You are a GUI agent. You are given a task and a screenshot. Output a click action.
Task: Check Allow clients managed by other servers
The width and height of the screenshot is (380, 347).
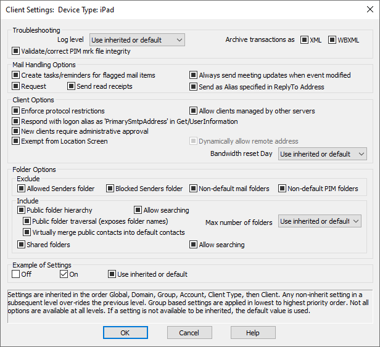pos(193,111)
